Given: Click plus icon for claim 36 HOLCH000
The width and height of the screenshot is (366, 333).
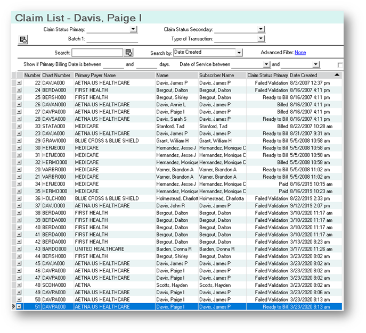Looking at the screenshot, I should 20,198.
